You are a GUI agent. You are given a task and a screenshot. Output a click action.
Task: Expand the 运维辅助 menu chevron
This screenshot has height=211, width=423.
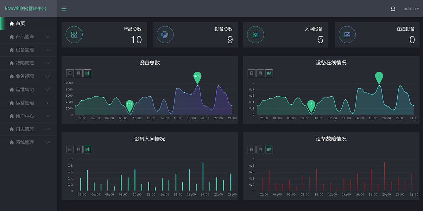[48, 90]
